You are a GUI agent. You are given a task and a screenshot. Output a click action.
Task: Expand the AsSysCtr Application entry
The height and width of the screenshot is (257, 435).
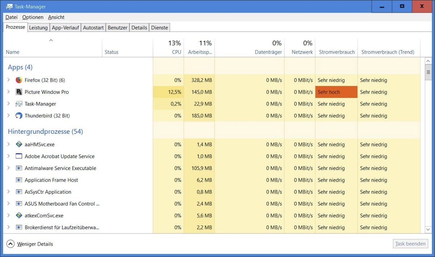[x=9, y=192]
